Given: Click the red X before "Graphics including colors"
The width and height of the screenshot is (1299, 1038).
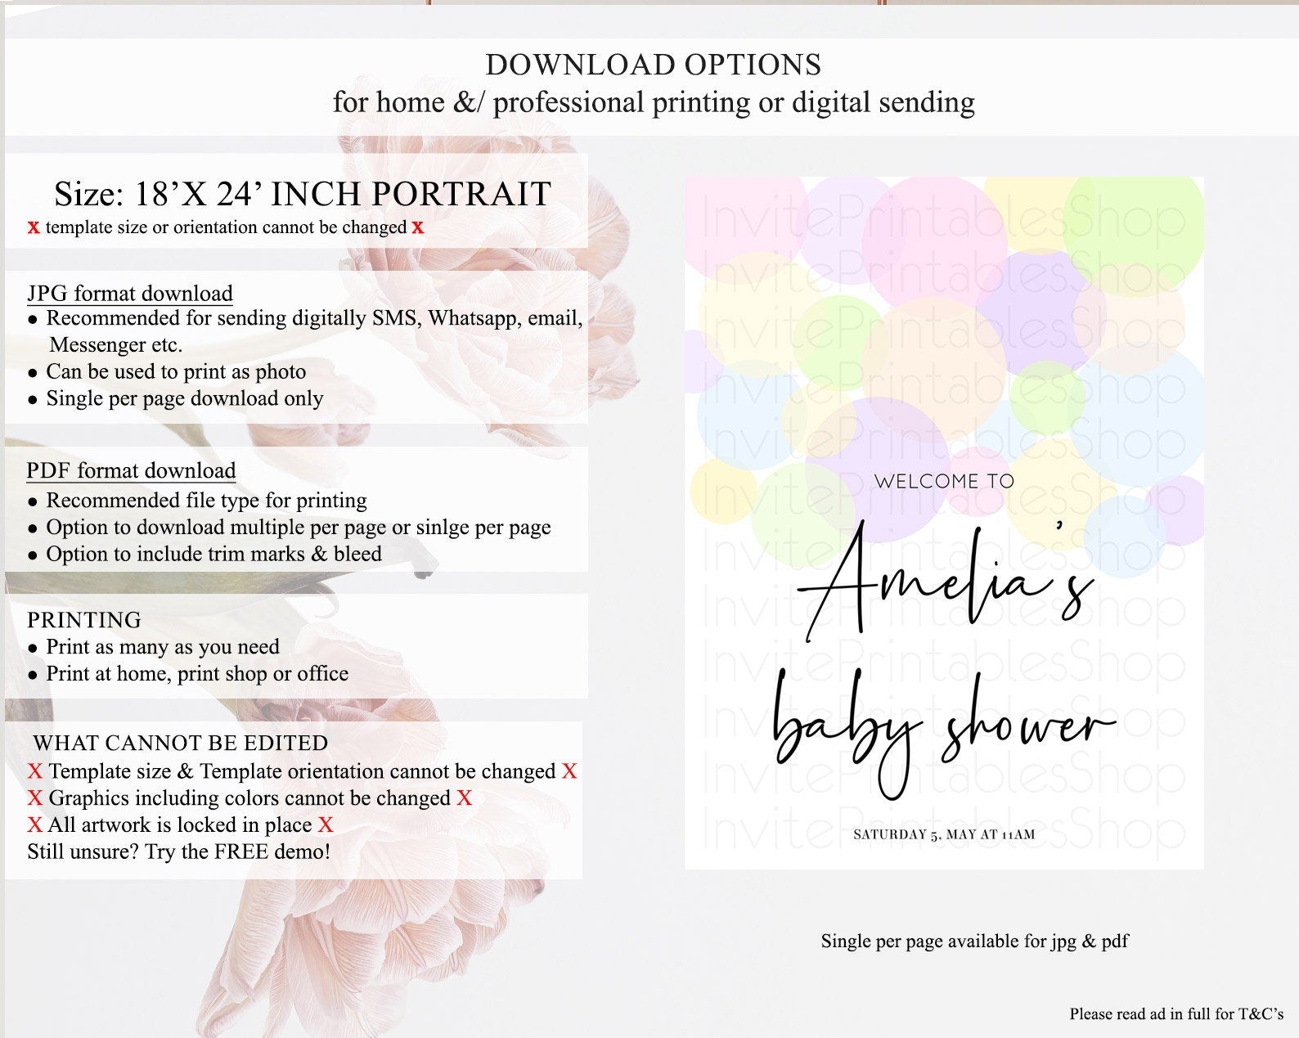Looking at the screenshot, I should (x=34, y=798).
